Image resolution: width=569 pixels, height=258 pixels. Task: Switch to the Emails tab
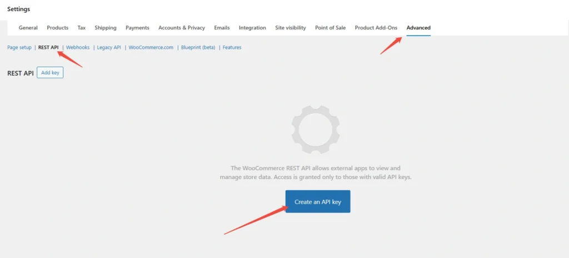(x=222, y=28)
